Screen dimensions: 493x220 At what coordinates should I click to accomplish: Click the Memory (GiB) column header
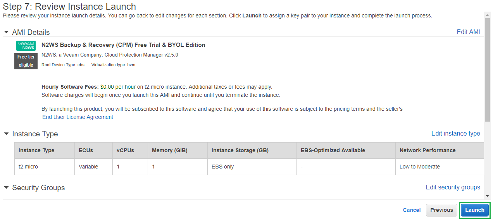[x=169, y=150]
